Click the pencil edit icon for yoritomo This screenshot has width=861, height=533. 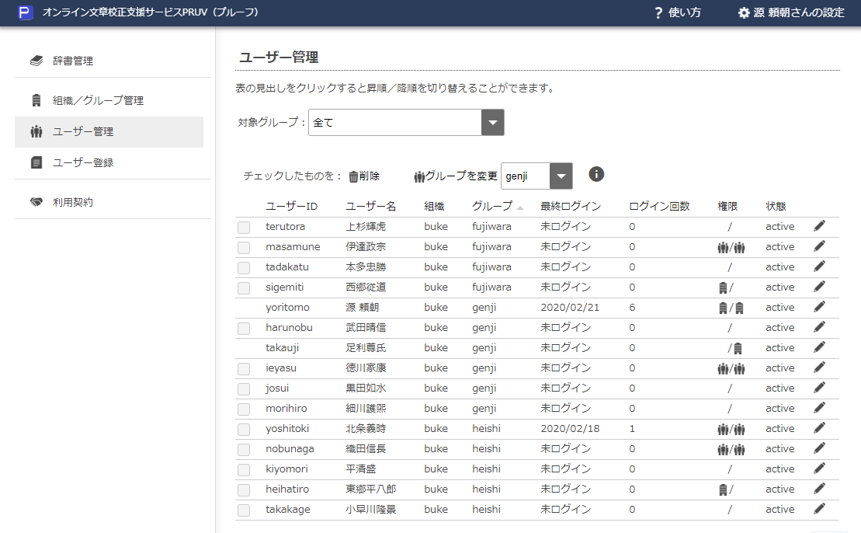(x=819, y=307)
